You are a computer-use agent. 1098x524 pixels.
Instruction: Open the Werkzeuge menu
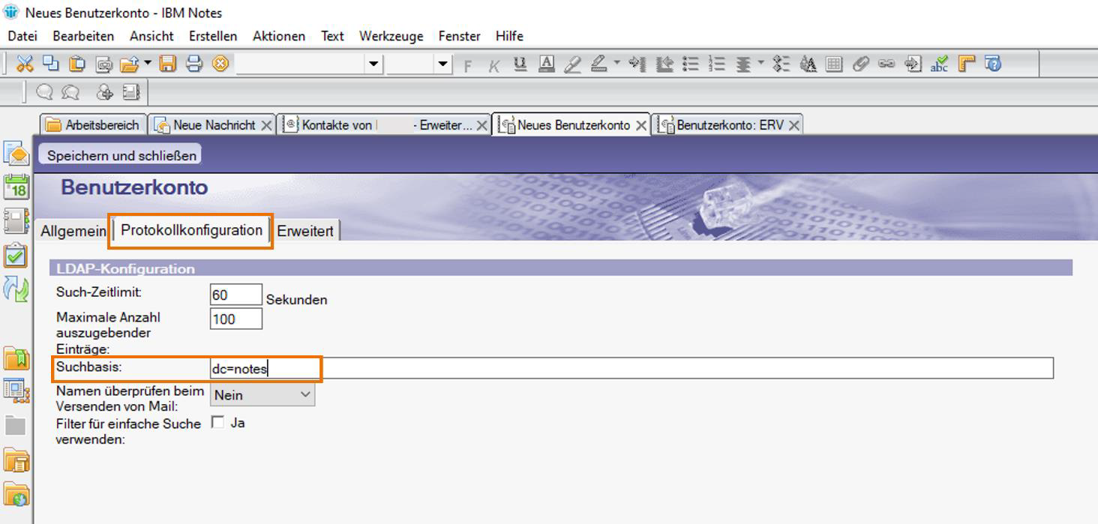pos(391,36)
